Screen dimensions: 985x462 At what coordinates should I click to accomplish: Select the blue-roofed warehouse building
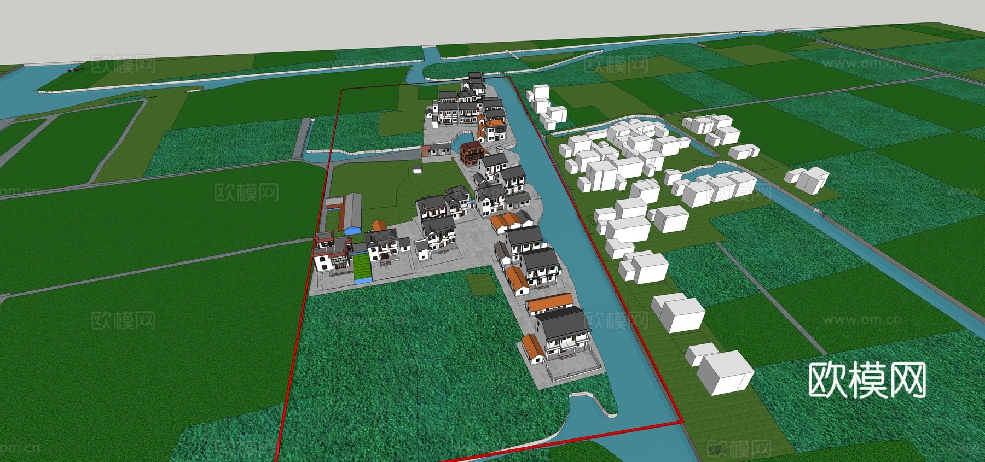[350, 213]
